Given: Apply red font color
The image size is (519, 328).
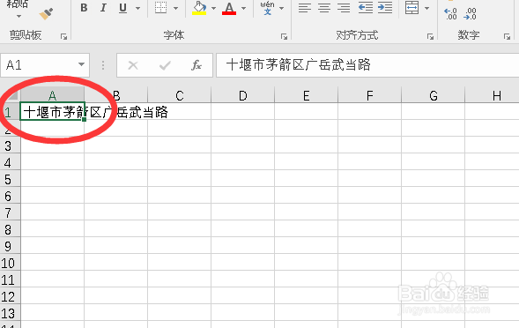Looking at the screenshot, I should click(x=229, y=8).
